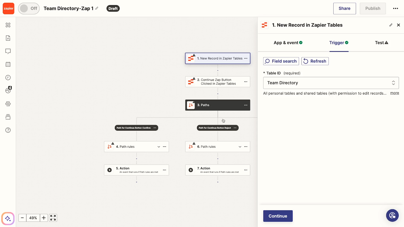Zoom in with the plus button
The height and width of the screenshot is (227, 404).
click(x=44, y=218)
